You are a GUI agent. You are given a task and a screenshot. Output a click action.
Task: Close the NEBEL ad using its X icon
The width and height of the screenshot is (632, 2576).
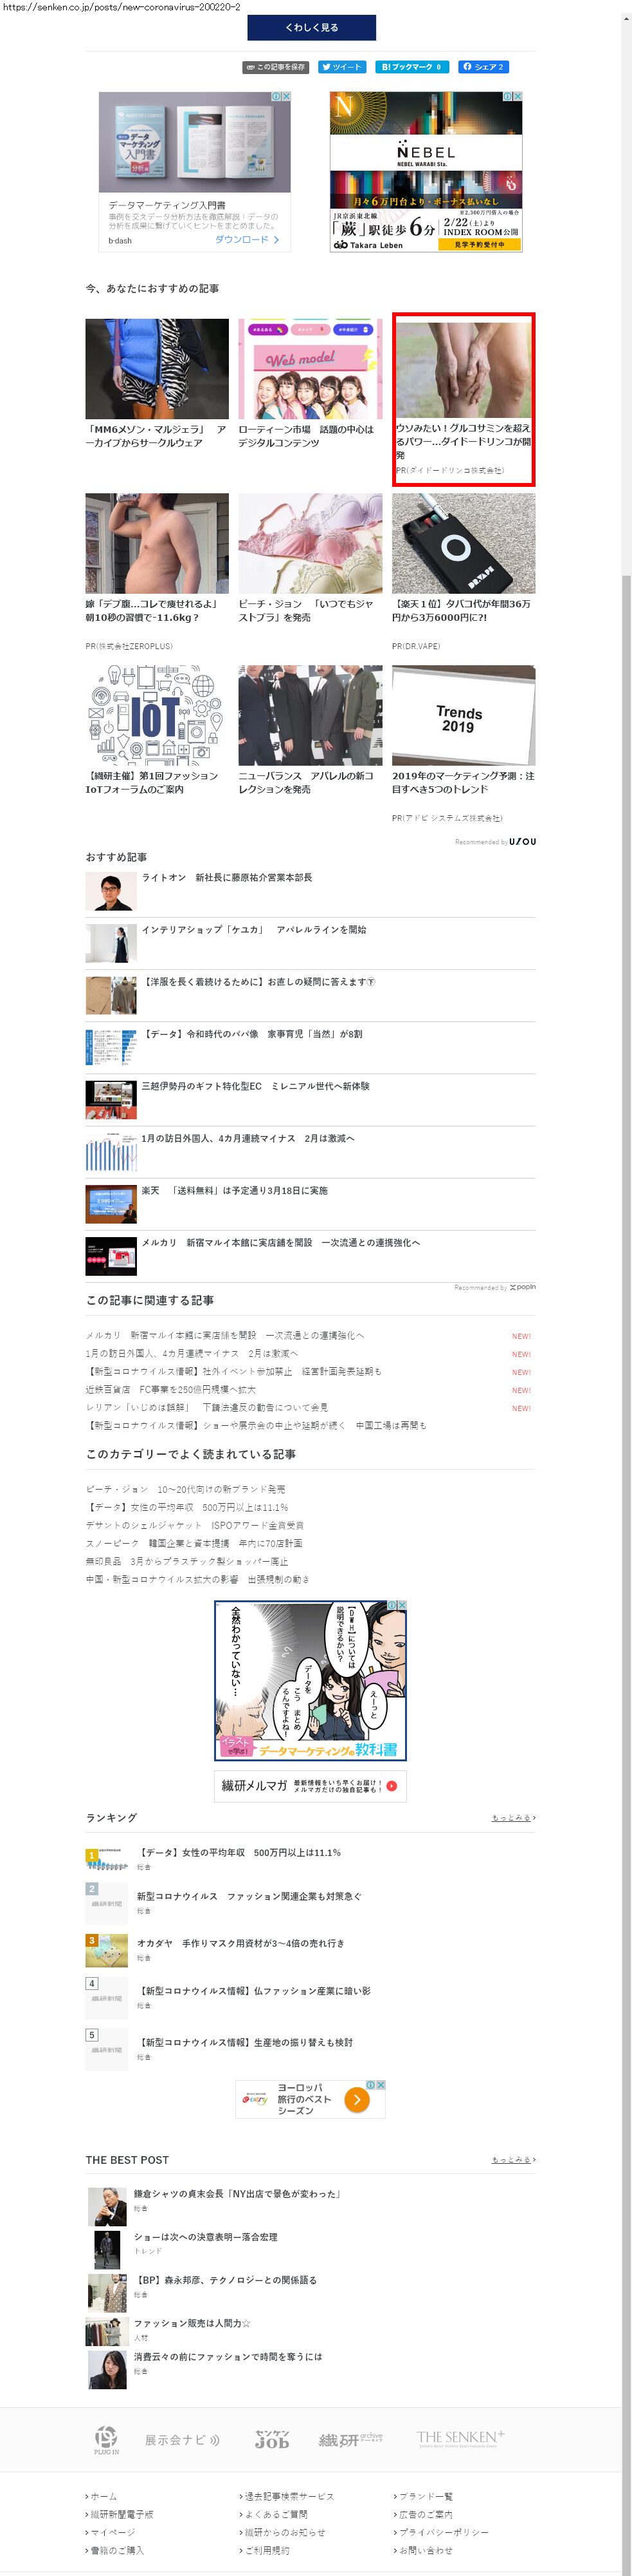click(x=517, y=97)
